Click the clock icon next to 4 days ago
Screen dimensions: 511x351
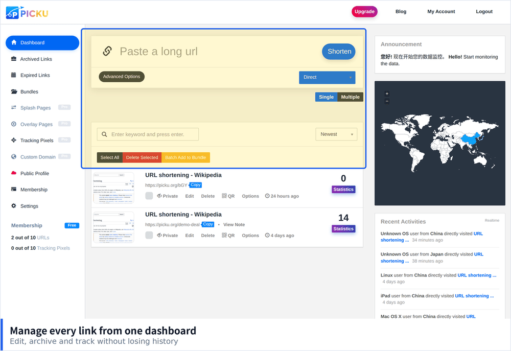pos(267,236)
